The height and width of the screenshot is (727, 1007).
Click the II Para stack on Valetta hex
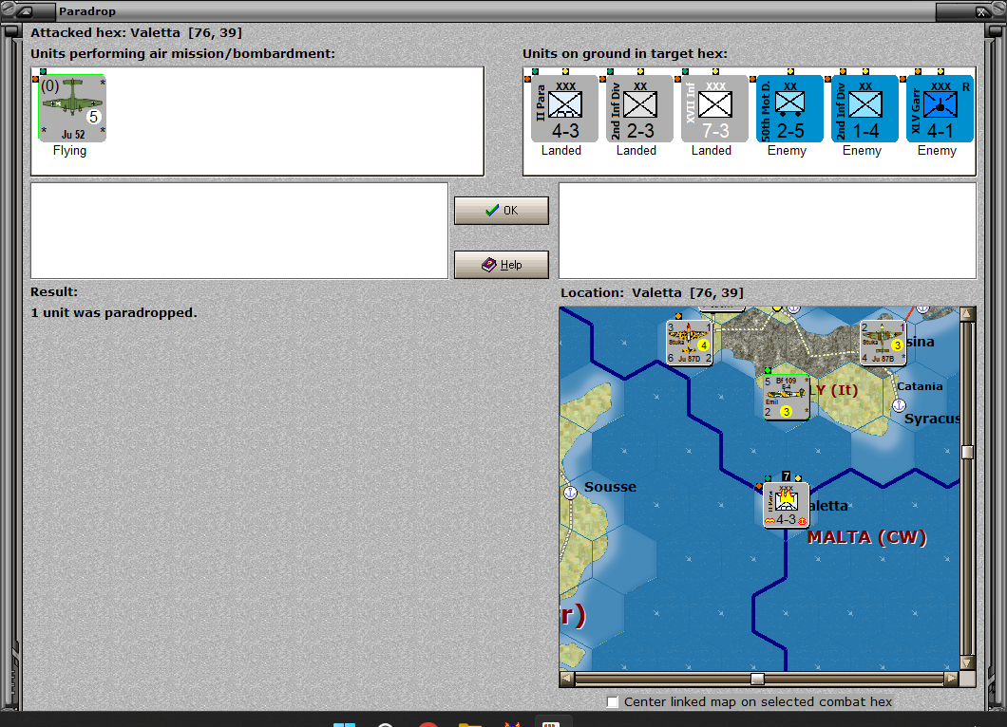pos(786,506)
